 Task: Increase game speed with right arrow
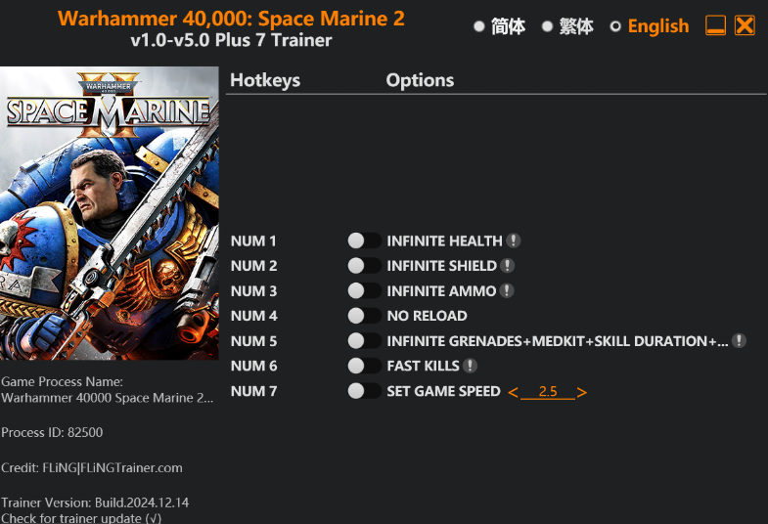coord(582,392)
